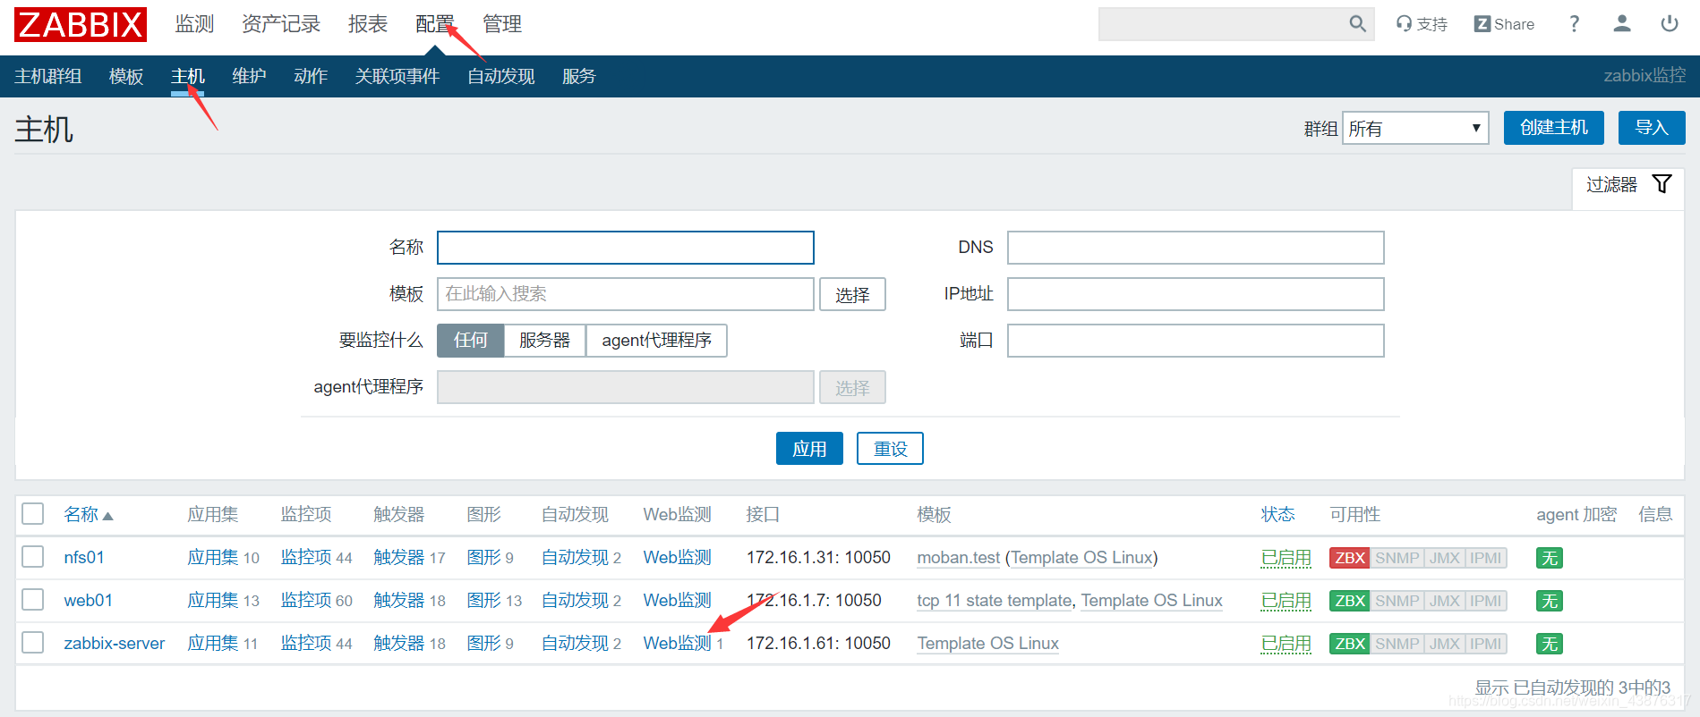Click the encryption badge for zabbix-server
1700x717 pixels.
1550,644
